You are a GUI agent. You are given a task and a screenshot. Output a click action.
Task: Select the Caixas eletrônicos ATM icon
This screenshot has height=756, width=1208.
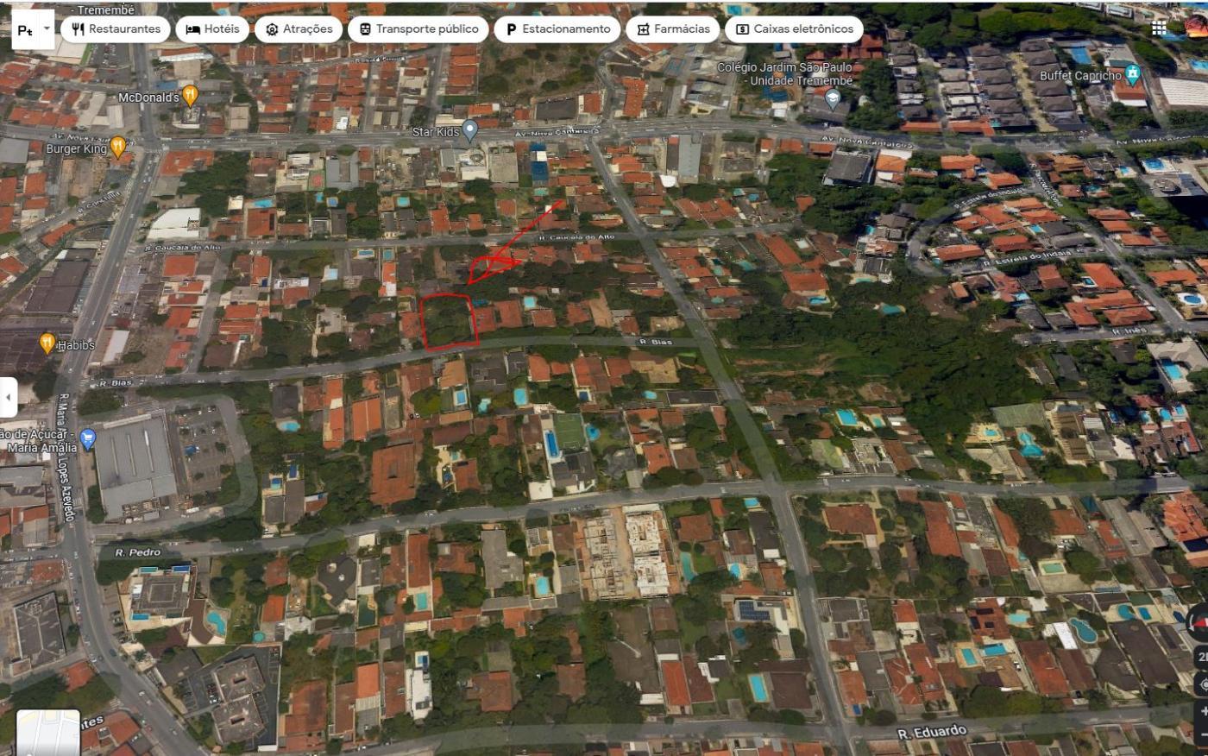tap(742, 28)
